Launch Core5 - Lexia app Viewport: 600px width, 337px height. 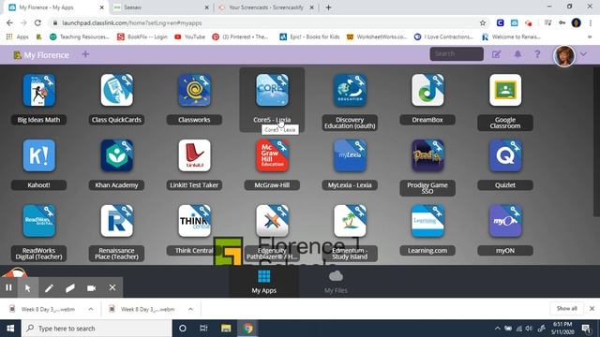click(272, 90)
